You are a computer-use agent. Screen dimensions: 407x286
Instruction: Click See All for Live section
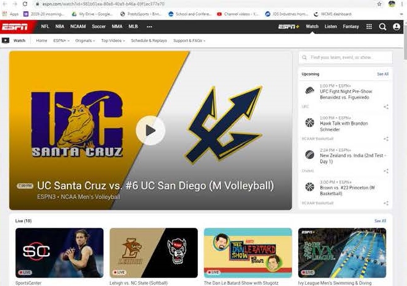coord(380,221)
